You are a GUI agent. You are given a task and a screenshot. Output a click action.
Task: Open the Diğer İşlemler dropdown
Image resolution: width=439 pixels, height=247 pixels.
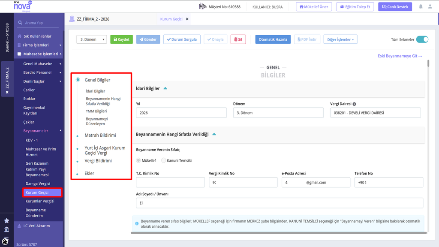tap(340, 39)
